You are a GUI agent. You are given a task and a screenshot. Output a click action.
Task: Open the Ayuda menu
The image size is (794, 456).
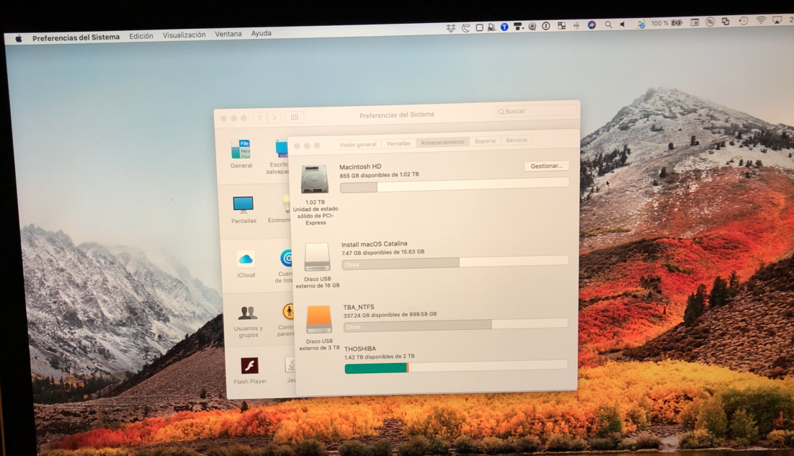click(262, 33)
